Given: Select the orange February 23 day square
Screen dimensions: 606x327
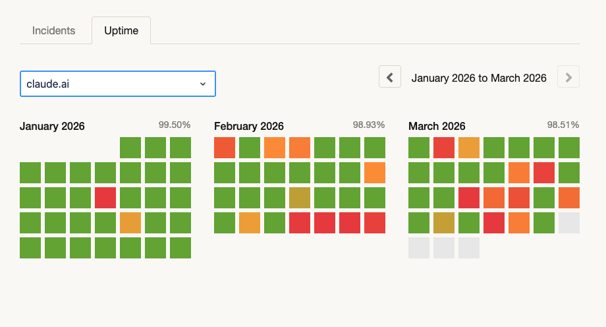Looking at the screenshot, I should [x=250, y=223].
